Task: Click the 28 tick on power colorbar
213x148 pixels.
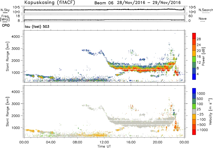Action: click(199, 39)
